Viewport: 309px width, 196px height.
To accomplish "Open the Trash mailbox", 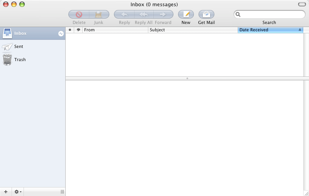I will tap(32, 60).
